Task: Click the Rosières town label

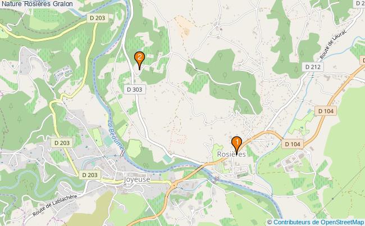Action: [231, 154]
